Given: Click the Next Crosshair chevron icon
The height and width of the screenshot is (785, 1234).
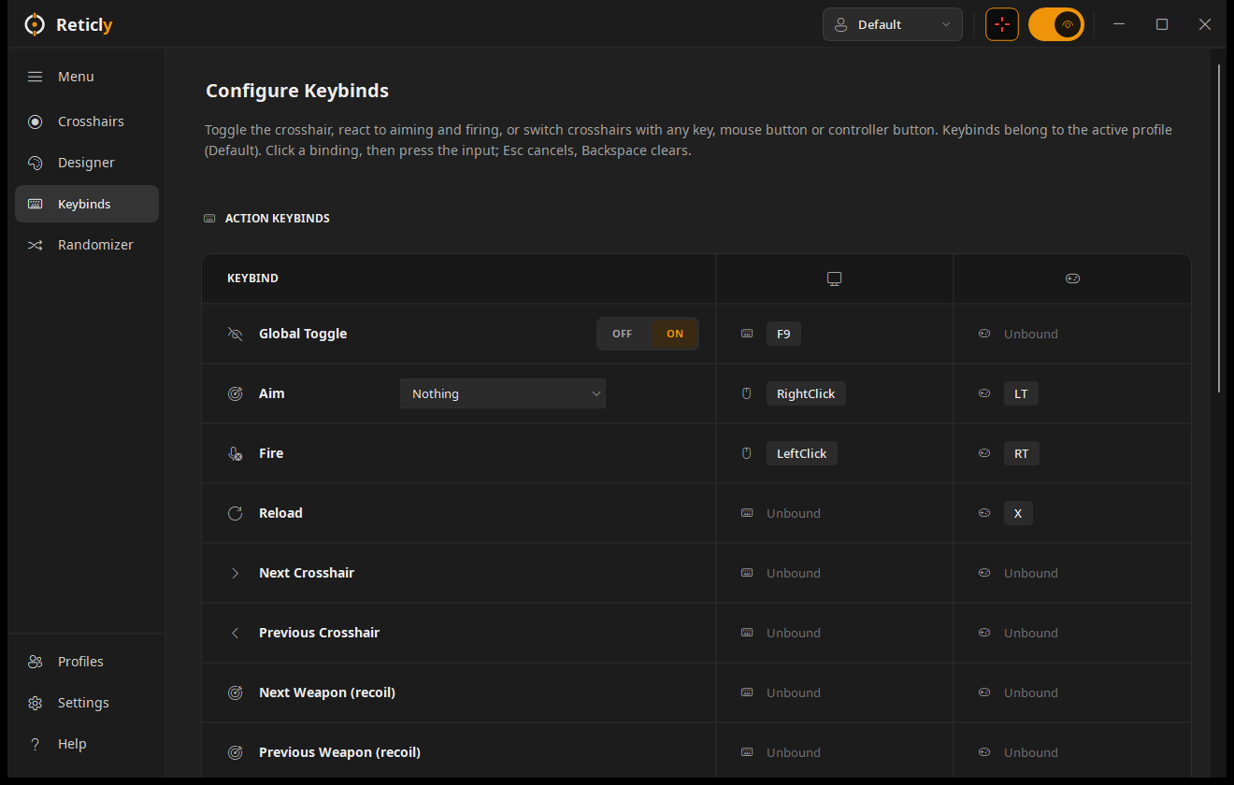Looking at the screenshot, I should pyautogui.click(x=236, y=573).
